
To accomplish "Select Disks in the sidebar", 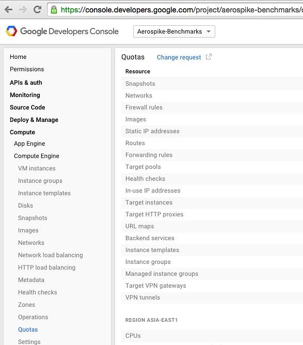I will pyautogui.click(x=25, y=206).
